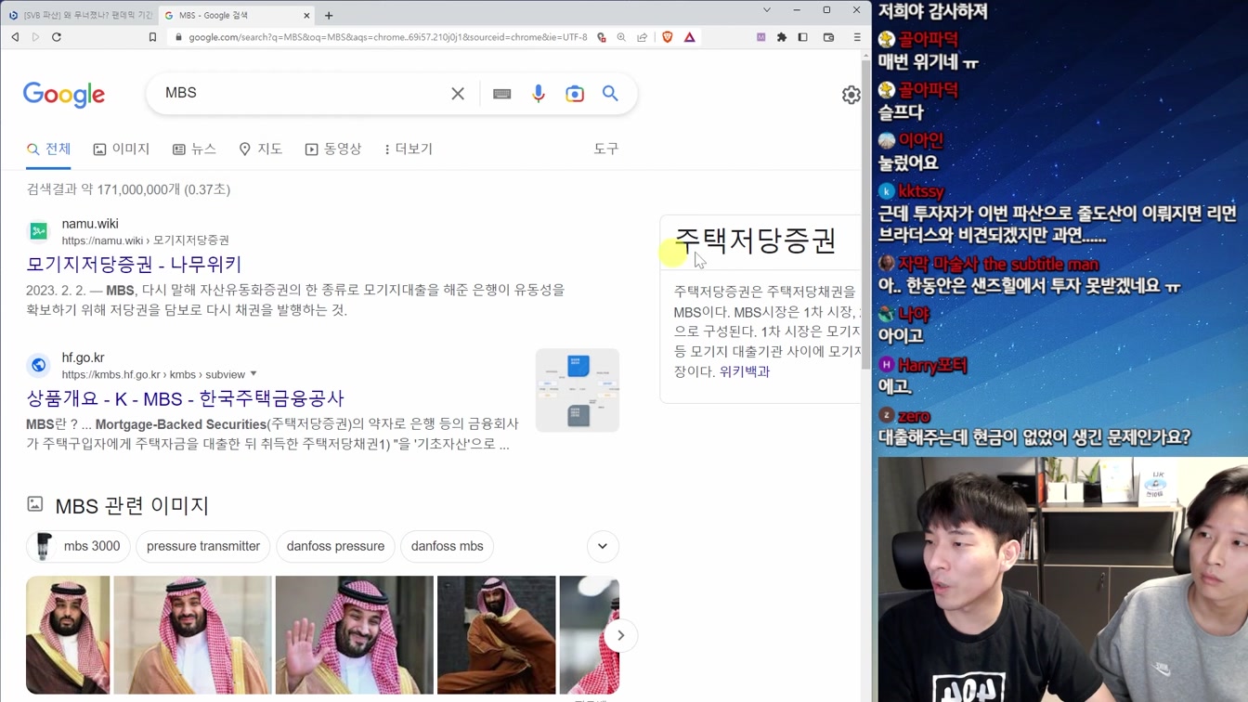Toggle the browser sidebar panel icon

point(803,37)
